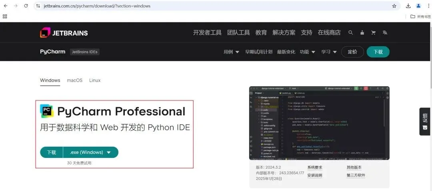Bookmark this page with the star icon

coord(394,6)
